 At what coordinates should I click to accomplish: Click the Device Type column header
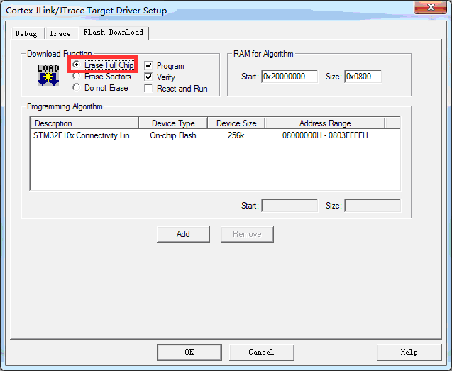click(x=173, y=123)
